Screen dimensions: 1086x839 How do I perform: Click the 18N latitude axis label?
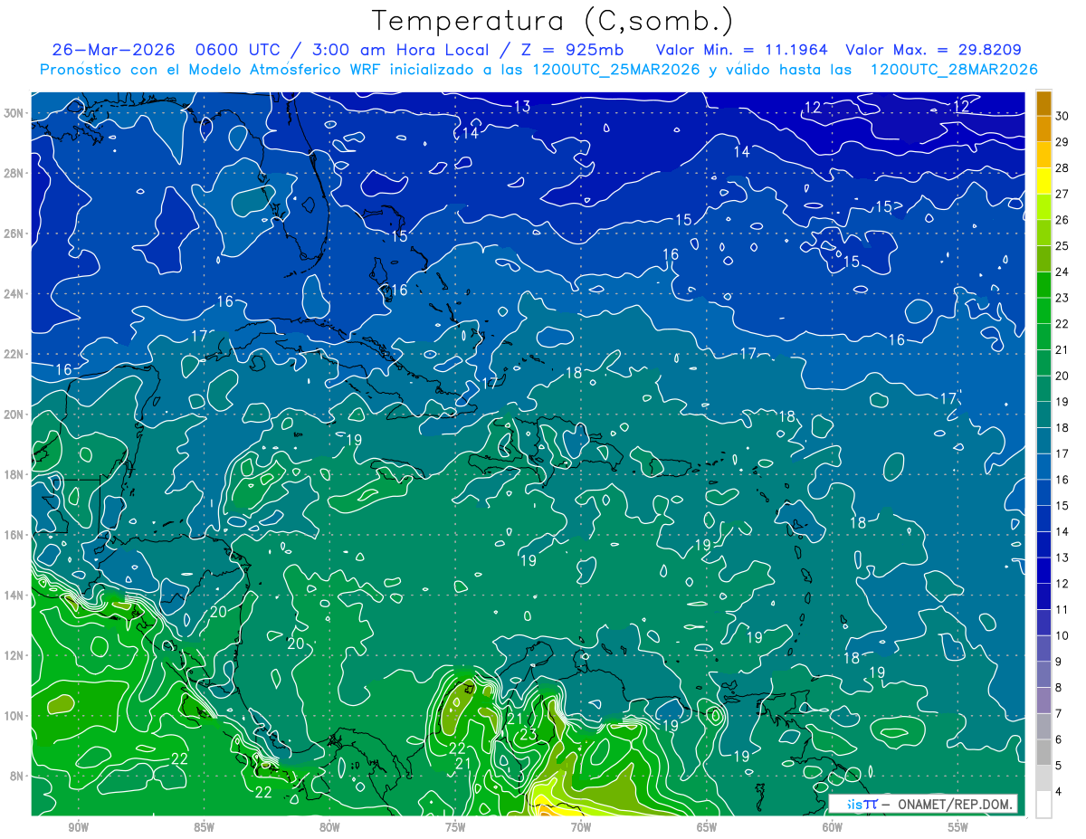[16, 474]
